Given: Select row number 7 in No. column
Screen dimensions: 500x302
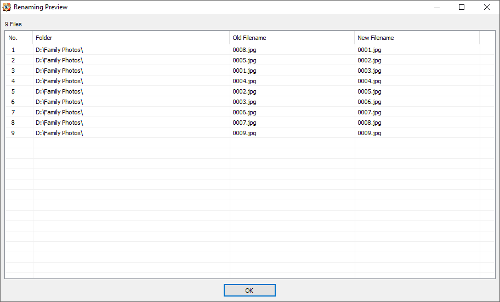Looking at the screenshot, I should click(x=13, y=112).
